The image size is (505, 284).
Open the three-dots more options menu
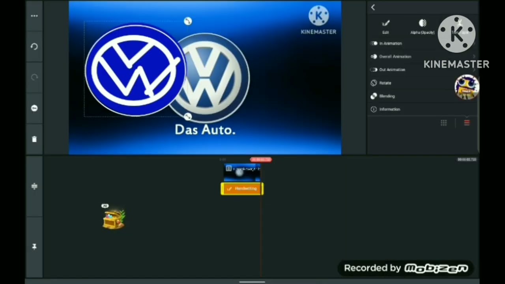(34, 16)
